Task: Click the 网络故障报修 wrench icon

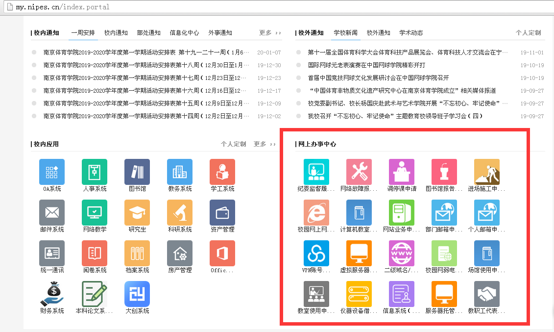Action: (359, 172)
